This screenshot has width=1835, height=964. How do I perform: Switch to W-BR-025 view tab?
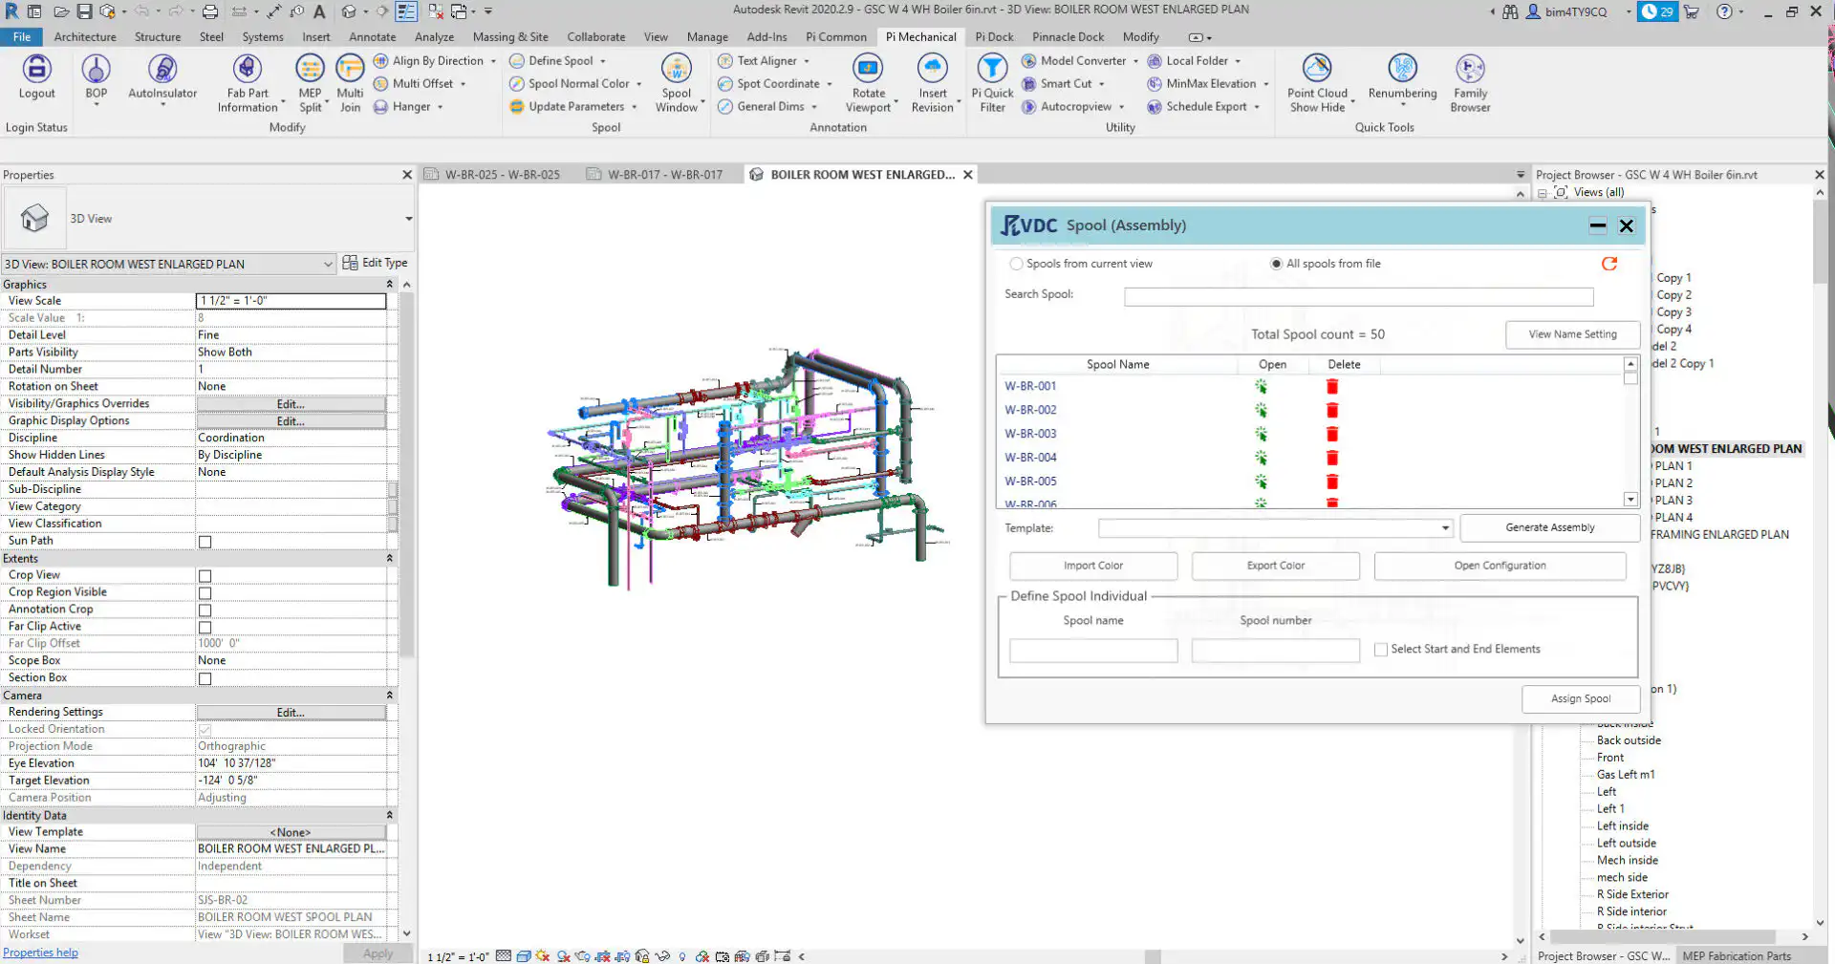click(x=502, y=175)
